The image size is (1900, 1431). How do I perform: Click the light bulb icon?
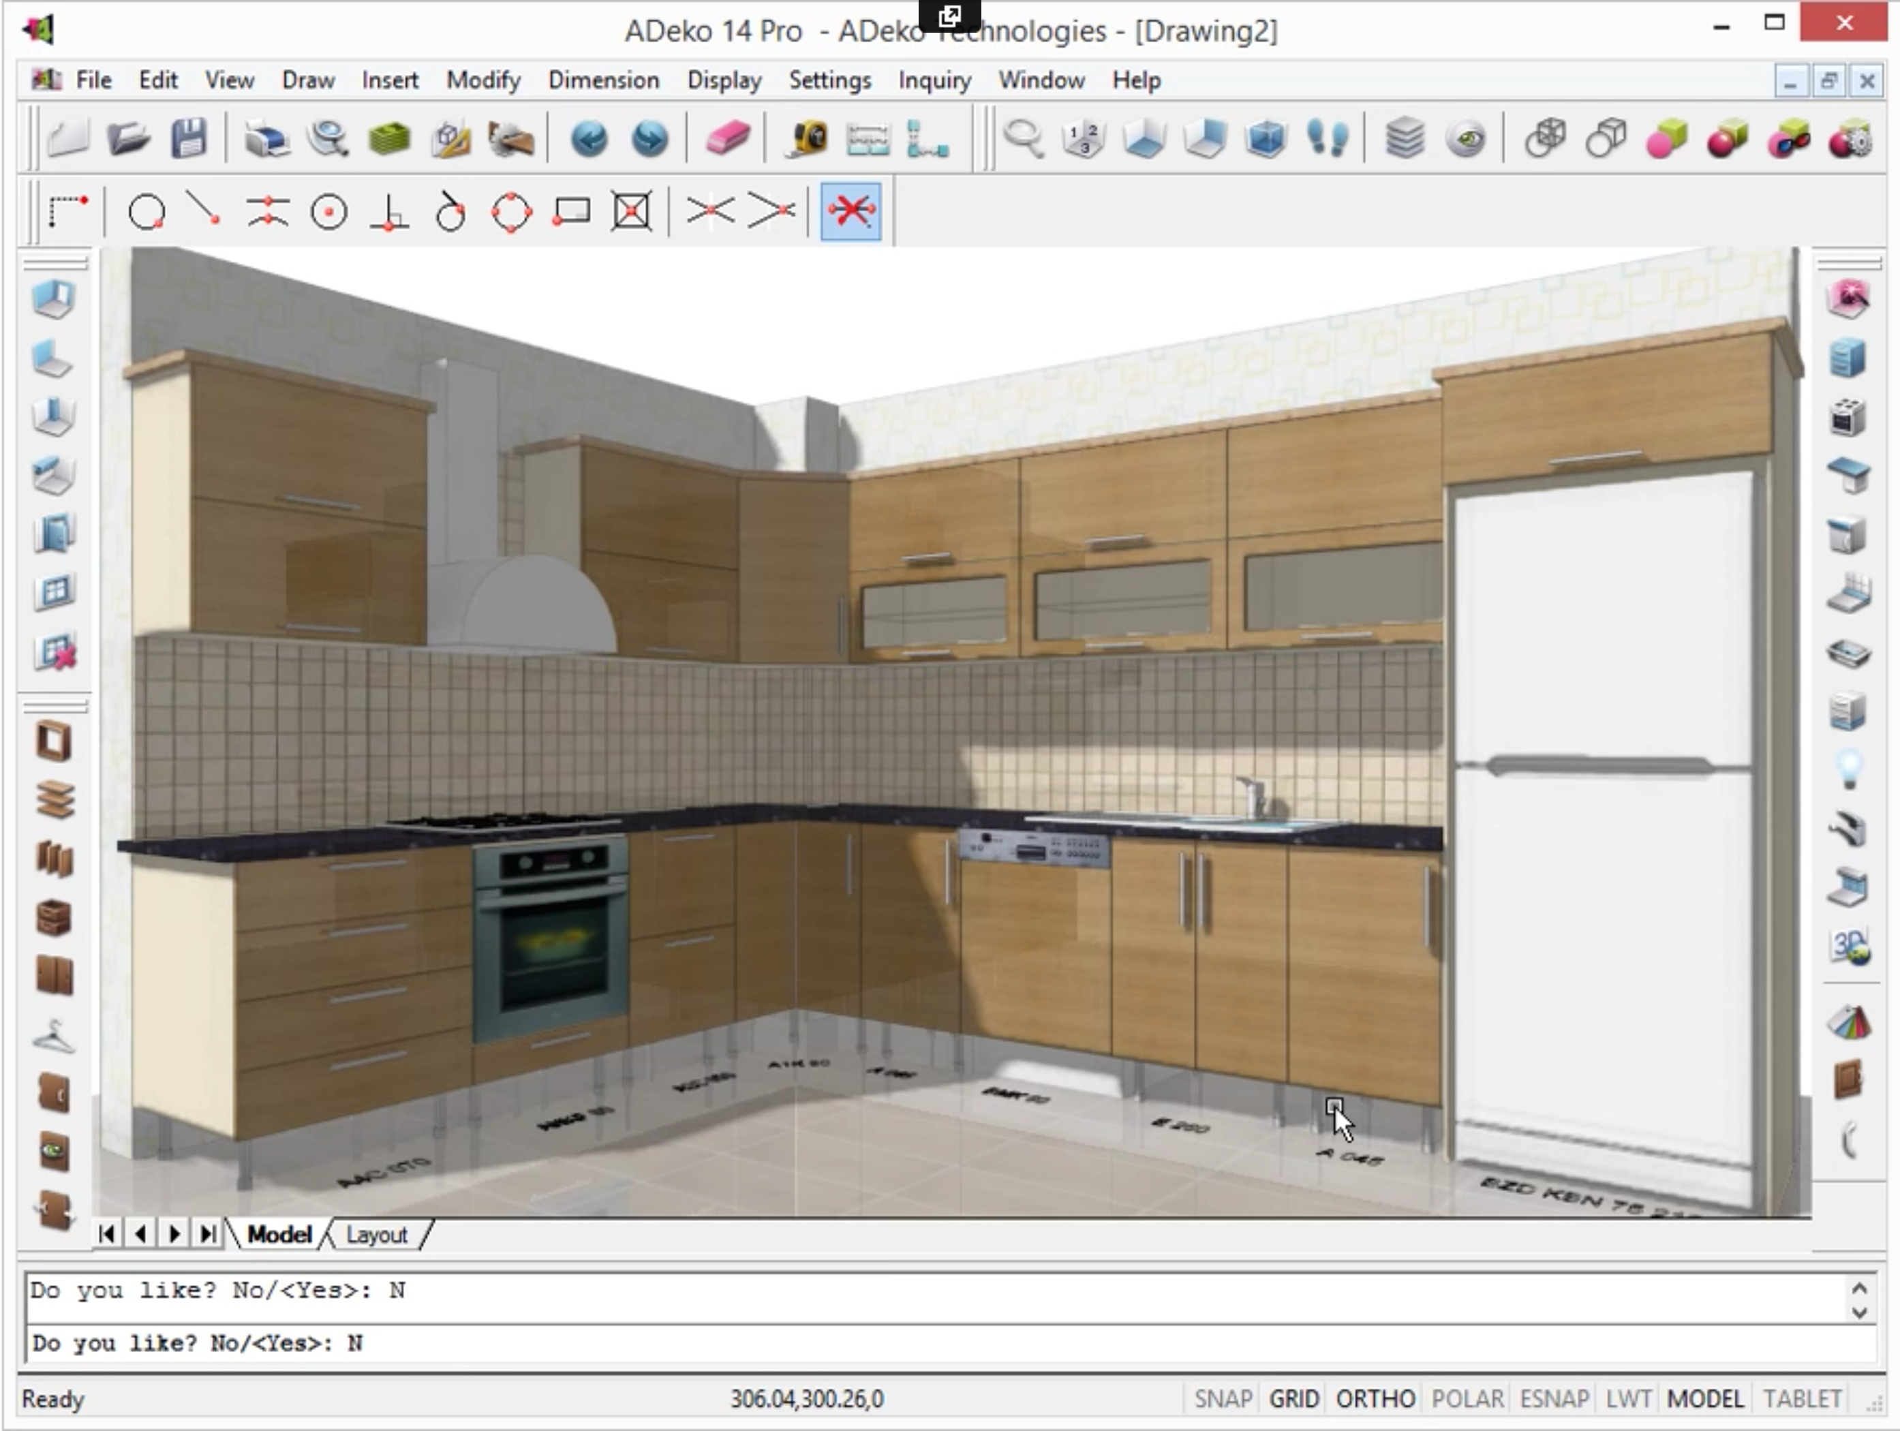[x=1850, y=769]
